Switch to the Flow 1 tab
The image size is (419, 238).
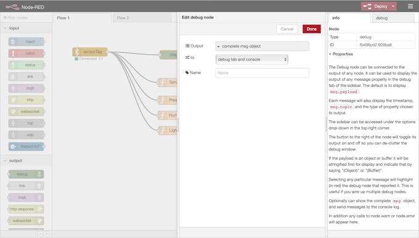coord(82,18)
